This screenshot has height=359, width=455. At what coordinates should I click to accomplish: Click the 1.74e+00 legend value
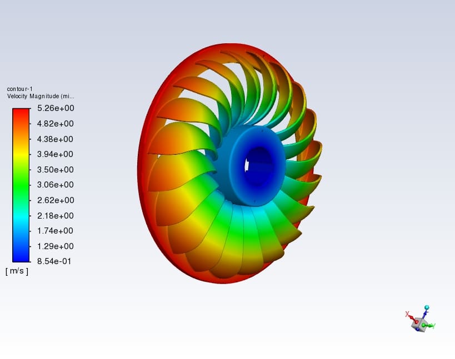[54, 231]
